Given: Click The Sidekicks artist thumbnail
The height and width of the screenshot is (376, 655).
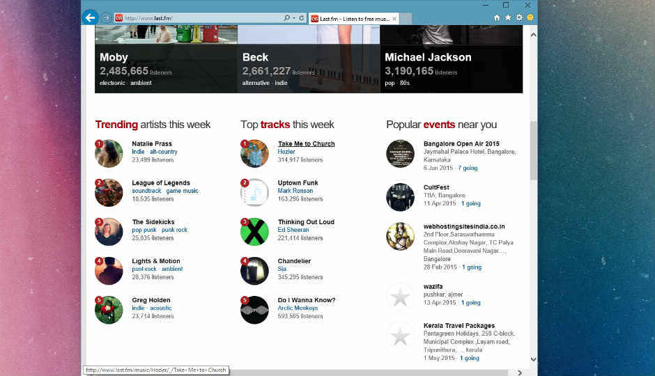Looking at the screenshot, I should coord(109,232).
